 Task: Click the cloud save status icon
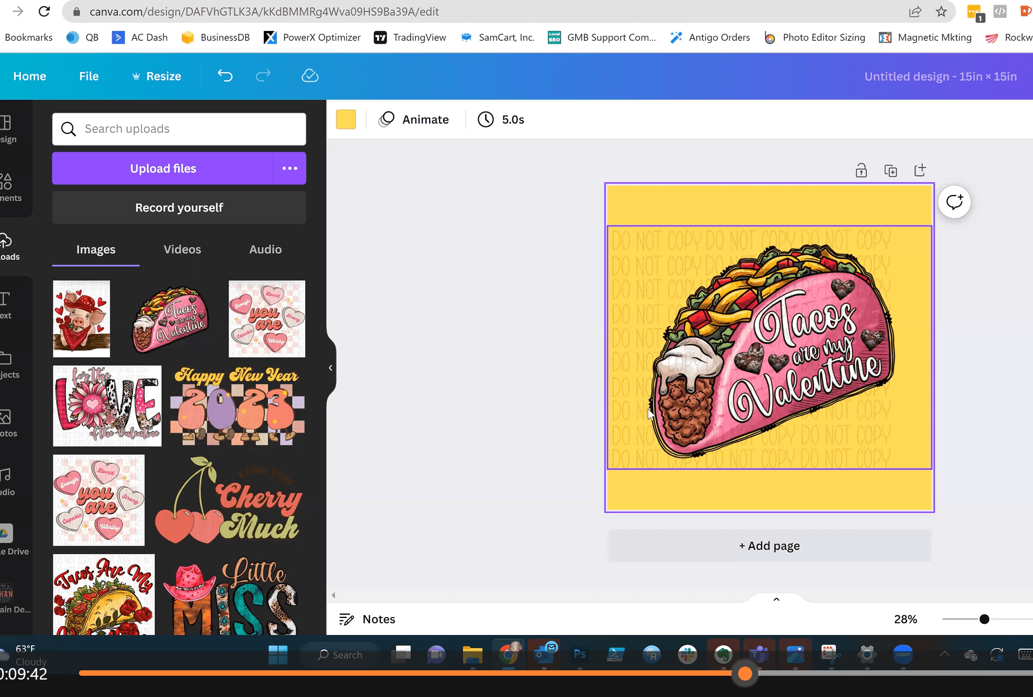tap(310, 76)
